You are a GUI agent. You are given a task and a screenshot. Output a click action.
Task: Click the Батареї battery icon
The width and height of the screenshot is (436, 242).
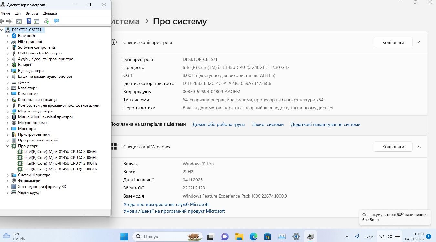[x=14, y=65]
